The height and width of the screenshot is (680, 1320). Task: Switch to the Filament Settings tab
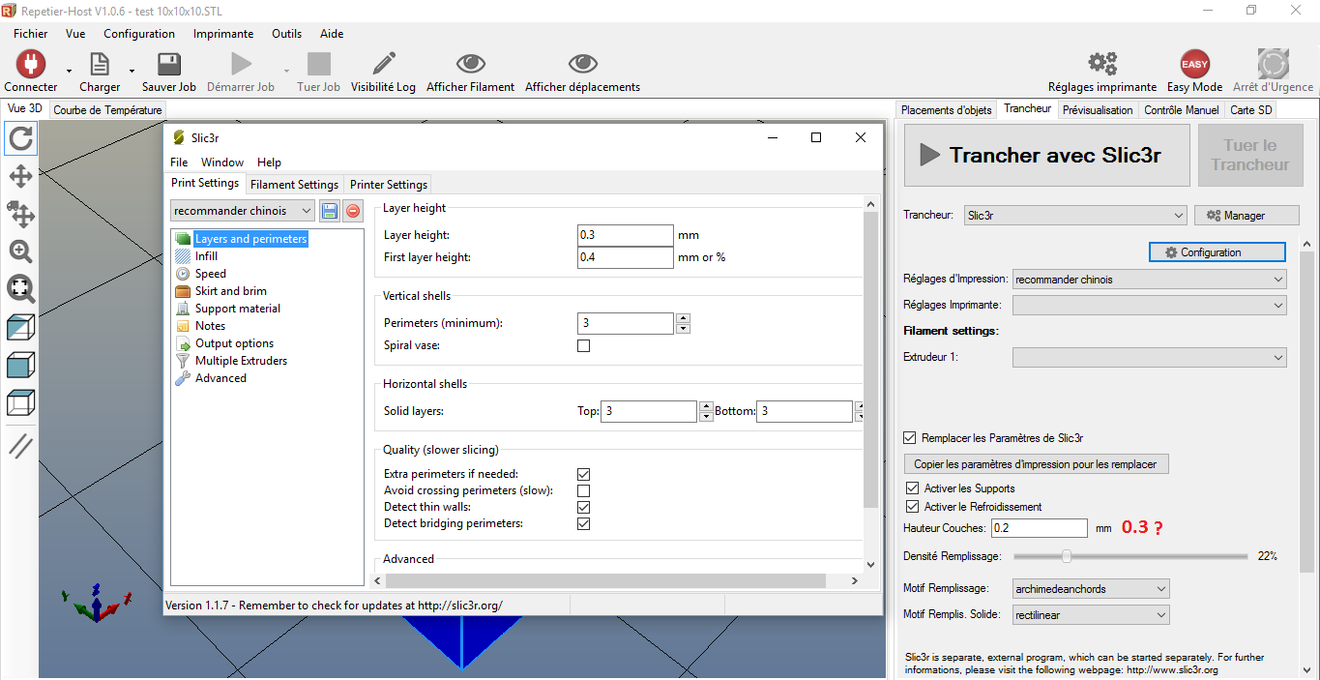click(x=294, y=184)
